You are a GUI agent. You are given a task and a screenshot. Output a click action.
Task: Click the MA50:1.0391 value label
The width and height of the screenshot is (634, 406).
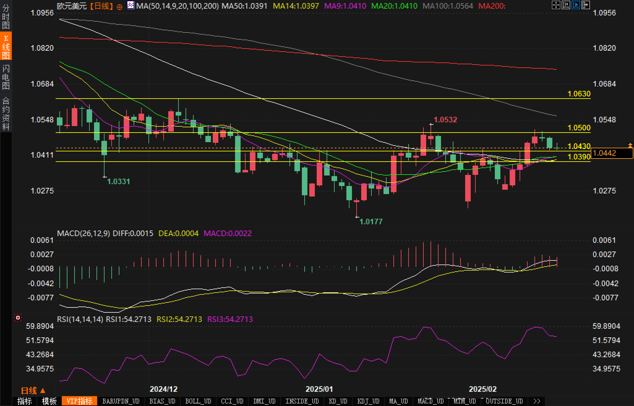tap(244, 6)
